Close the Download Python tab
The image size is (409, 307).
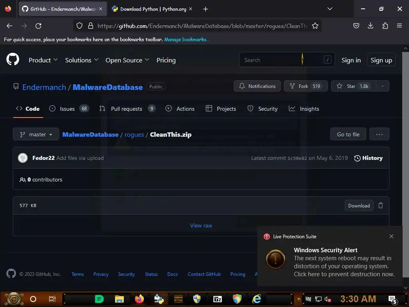[191, 9]
